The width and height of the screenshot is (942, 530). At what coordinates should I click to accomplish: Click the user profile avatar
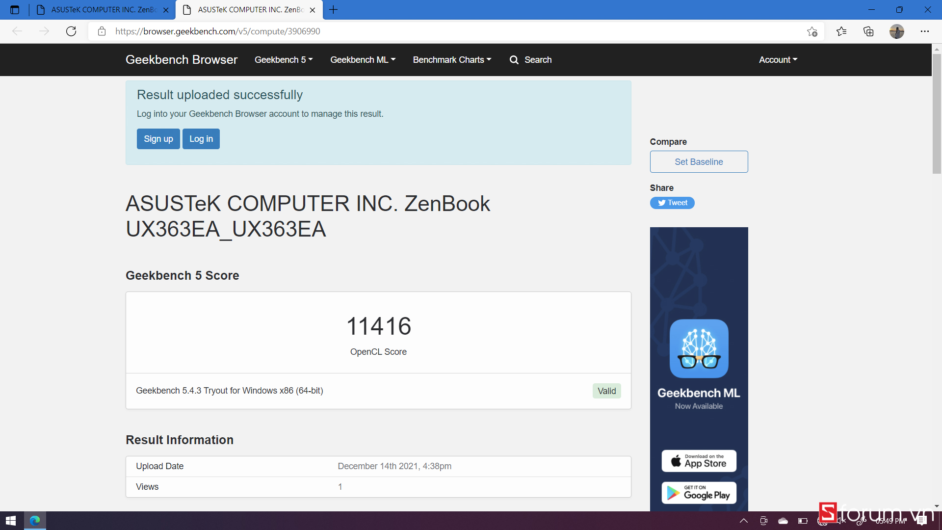(x=896, y=31)
